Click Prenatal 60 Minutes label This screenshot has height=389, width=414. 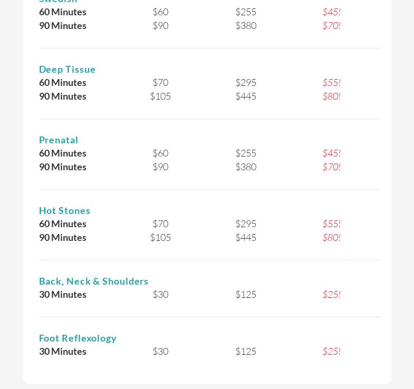63,153
